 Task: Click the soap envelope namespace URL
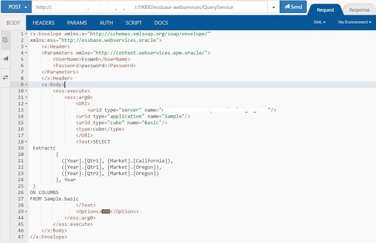click(149, 34)
